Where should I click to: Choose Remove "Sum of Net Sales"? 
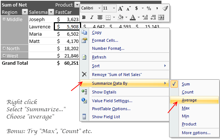pyautogui.click(x=125, y=75)
